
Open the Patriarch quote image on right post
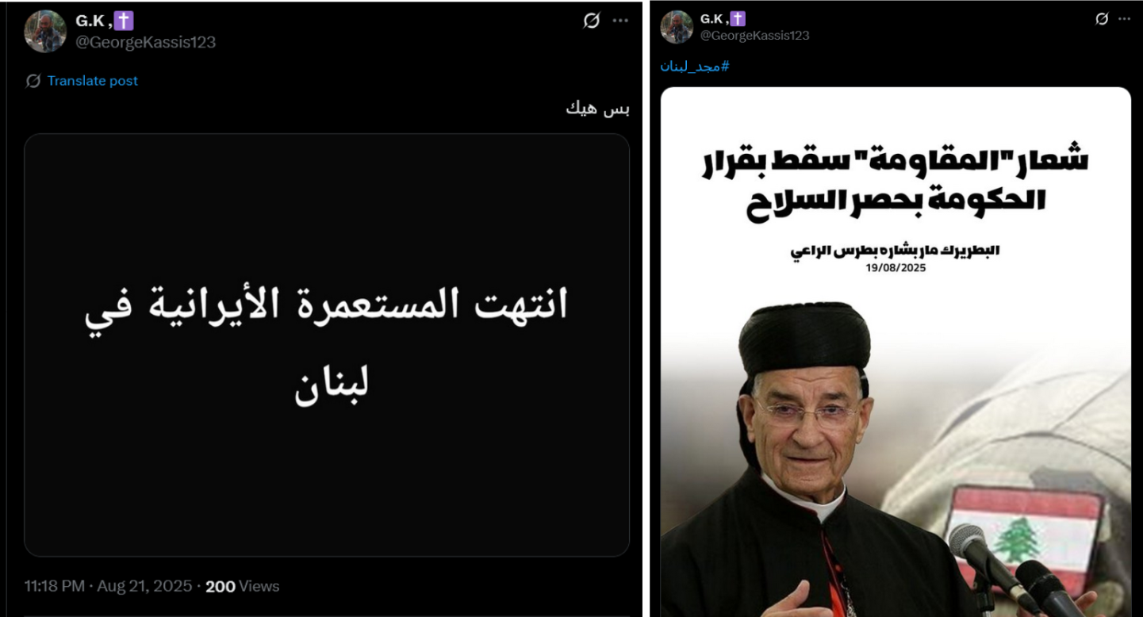click(896, 351)
